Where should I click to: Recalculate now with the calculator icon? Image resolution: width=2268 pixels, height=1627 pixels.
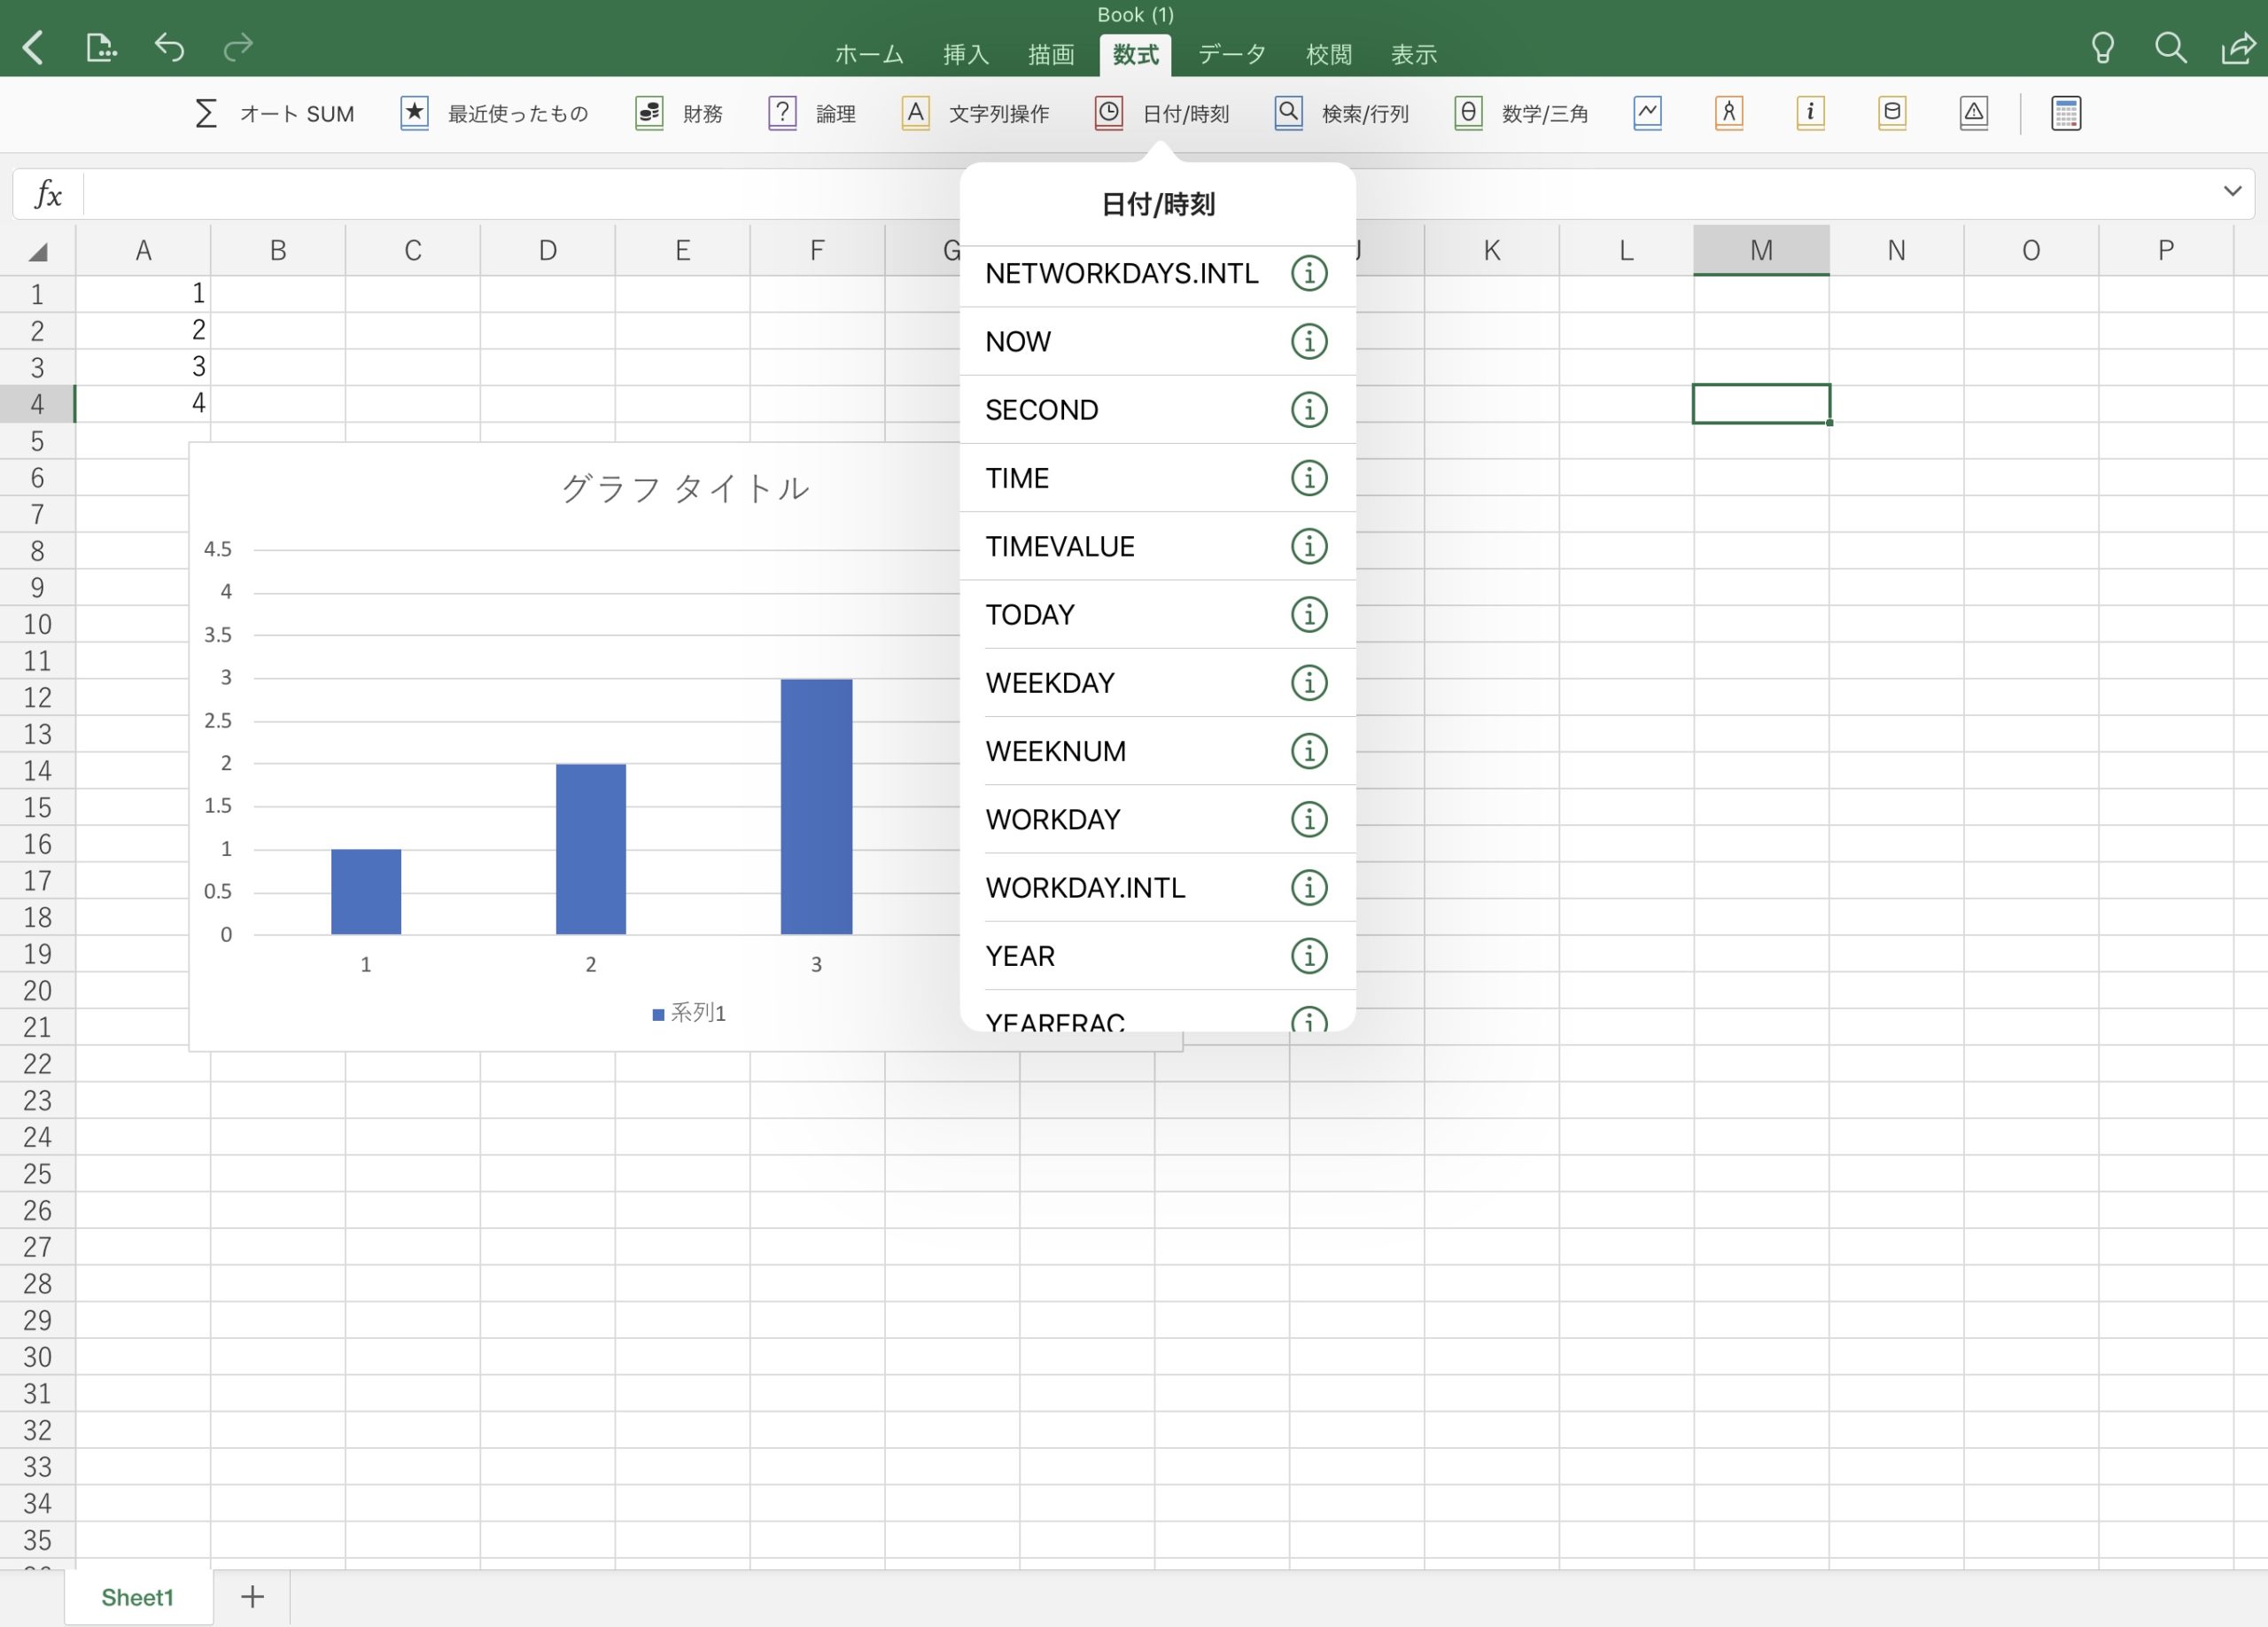(x=2066, y=113)
